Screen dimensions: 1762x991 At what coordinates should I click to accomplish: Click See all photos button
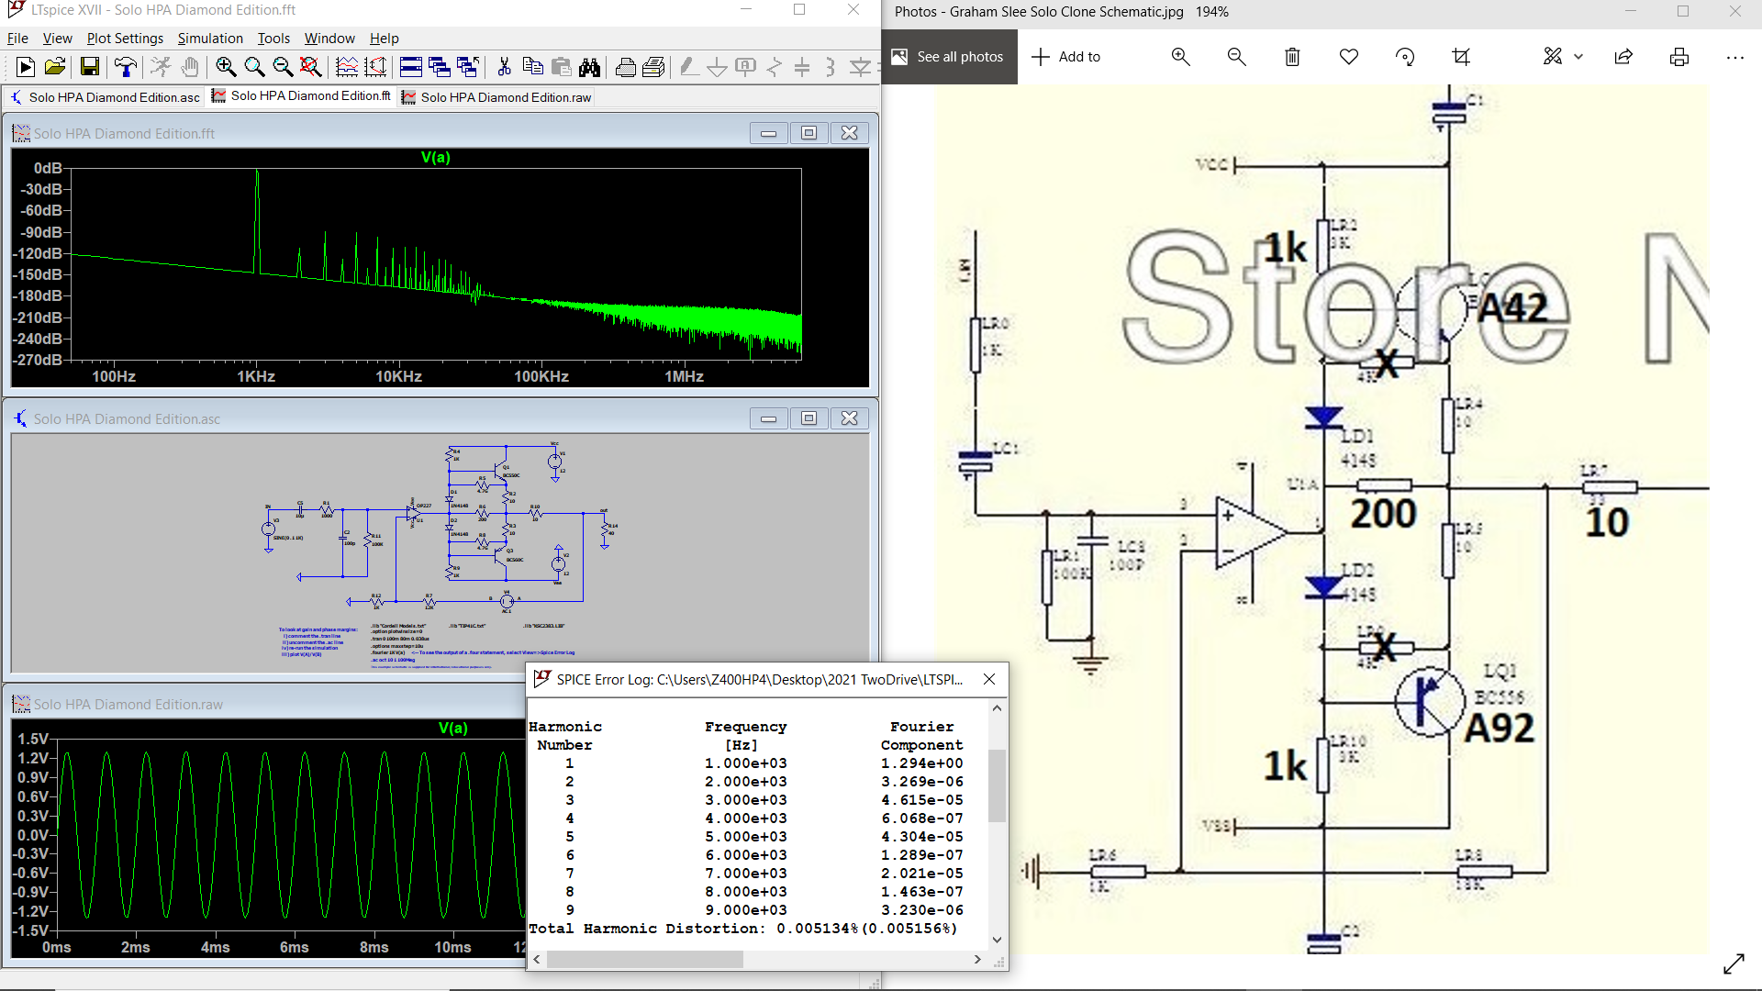949,57
